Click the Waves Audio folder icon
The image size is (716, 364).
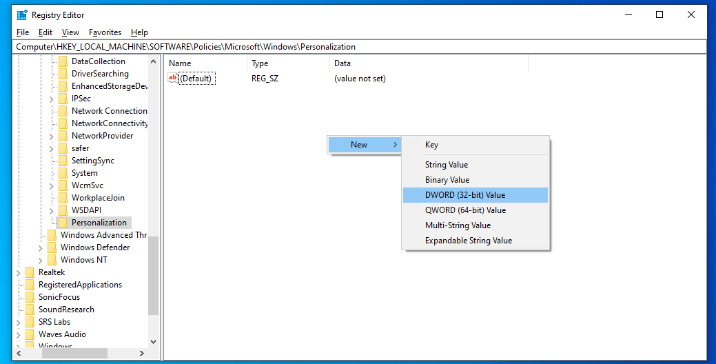pyautogui.click(x=30, y=334)
